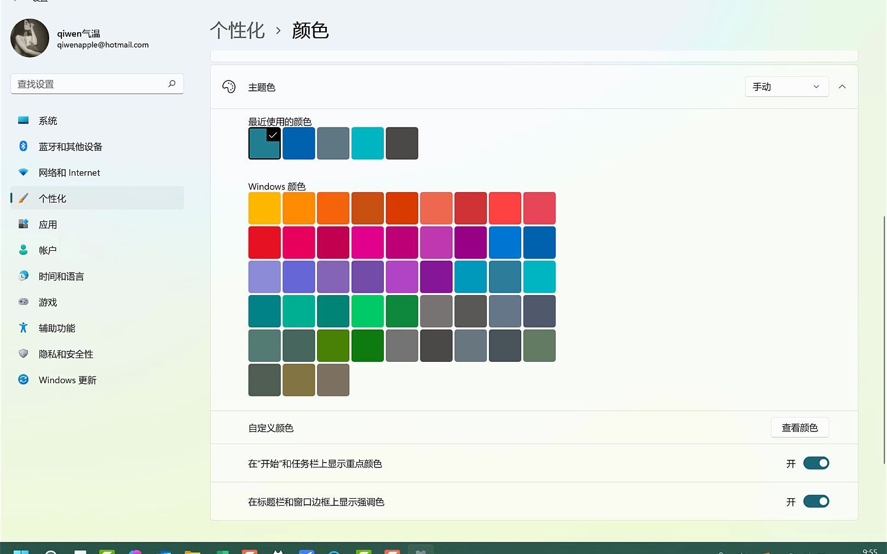Image resolution: width=887 pixels, height=554 pixels.
Task: Navigate back to 个性化 via breadcrumb
Action: (x=237, y=30)
